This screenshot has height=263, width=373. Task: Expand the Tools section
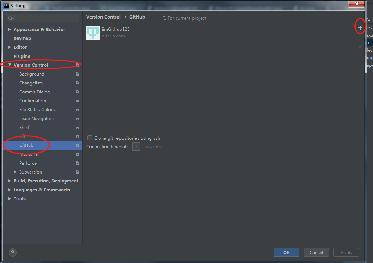coord(10,198)
